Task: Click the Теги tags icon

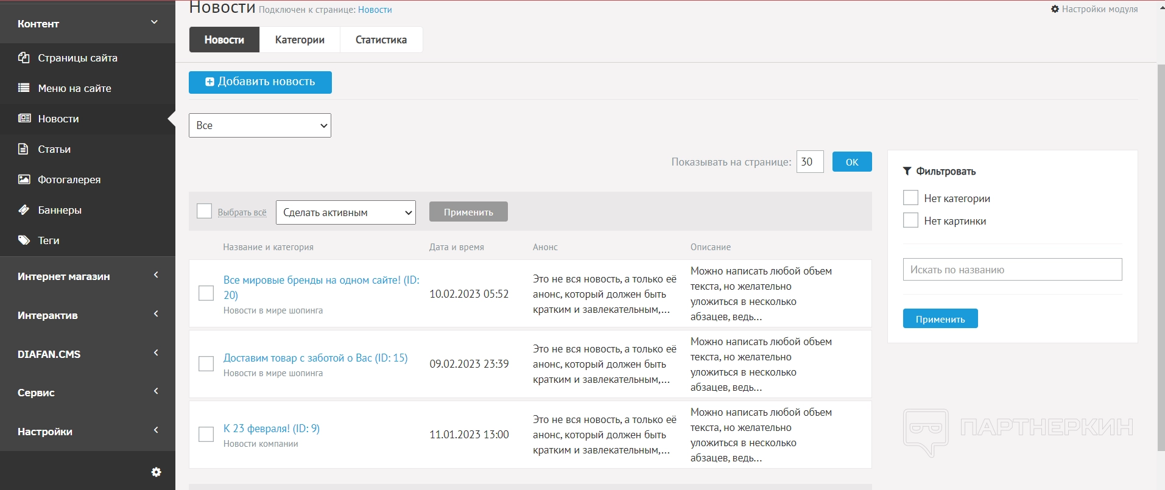Action: pos(24,240)
